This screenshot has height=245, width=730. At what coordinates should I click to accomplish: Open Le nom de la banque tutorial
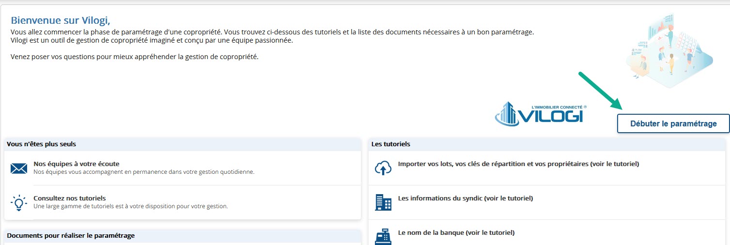tap(456, 232)
